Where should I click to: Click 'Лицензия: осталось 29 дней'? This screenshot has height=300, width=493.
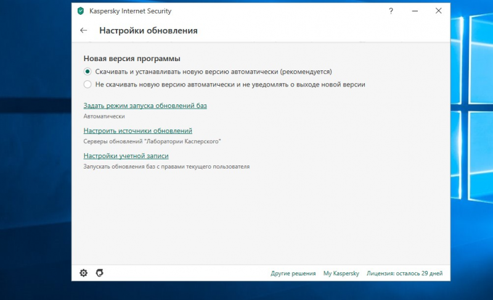pos(404,273)
